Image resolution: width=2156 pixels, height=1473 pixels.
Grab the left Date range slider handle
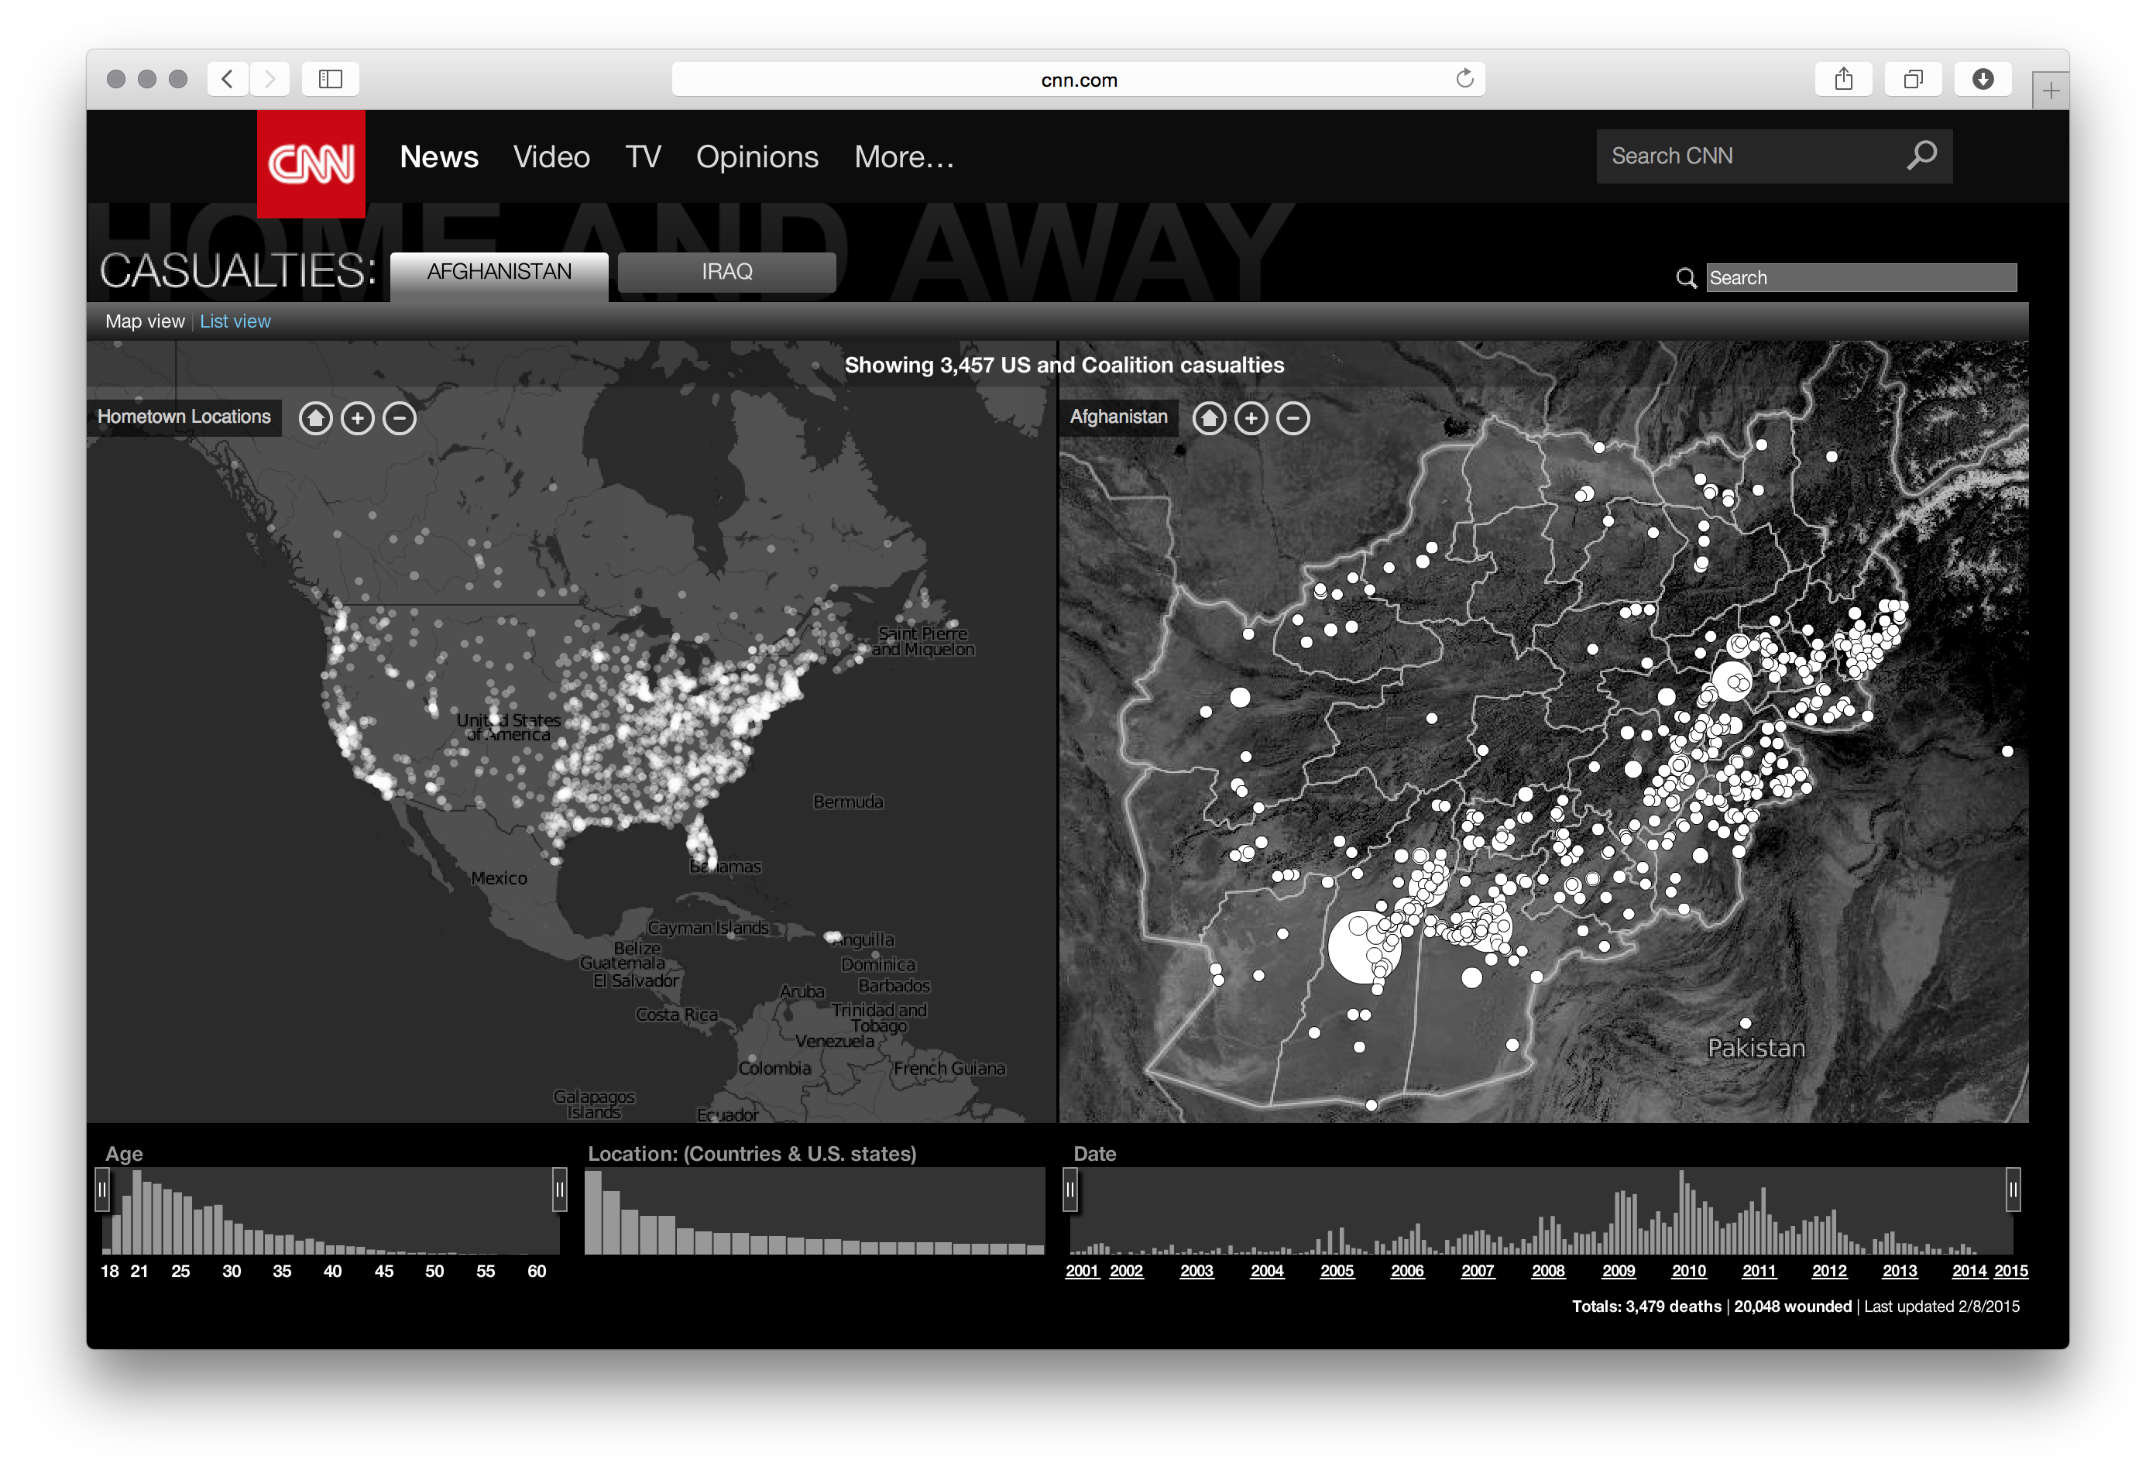(x=1069, y=1189)
